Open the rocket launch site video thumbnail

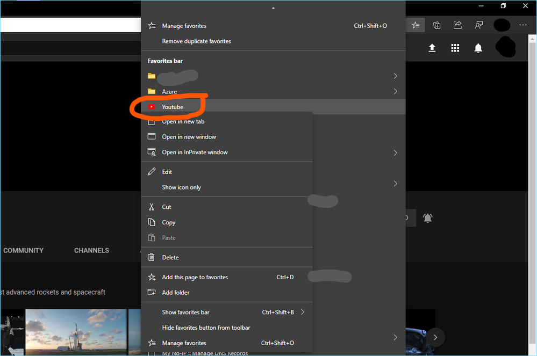tap(76, 332)
